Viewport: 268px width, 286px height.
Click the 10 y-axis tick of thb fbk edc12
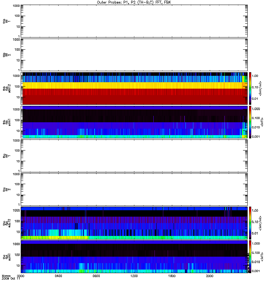coord(18,97)
